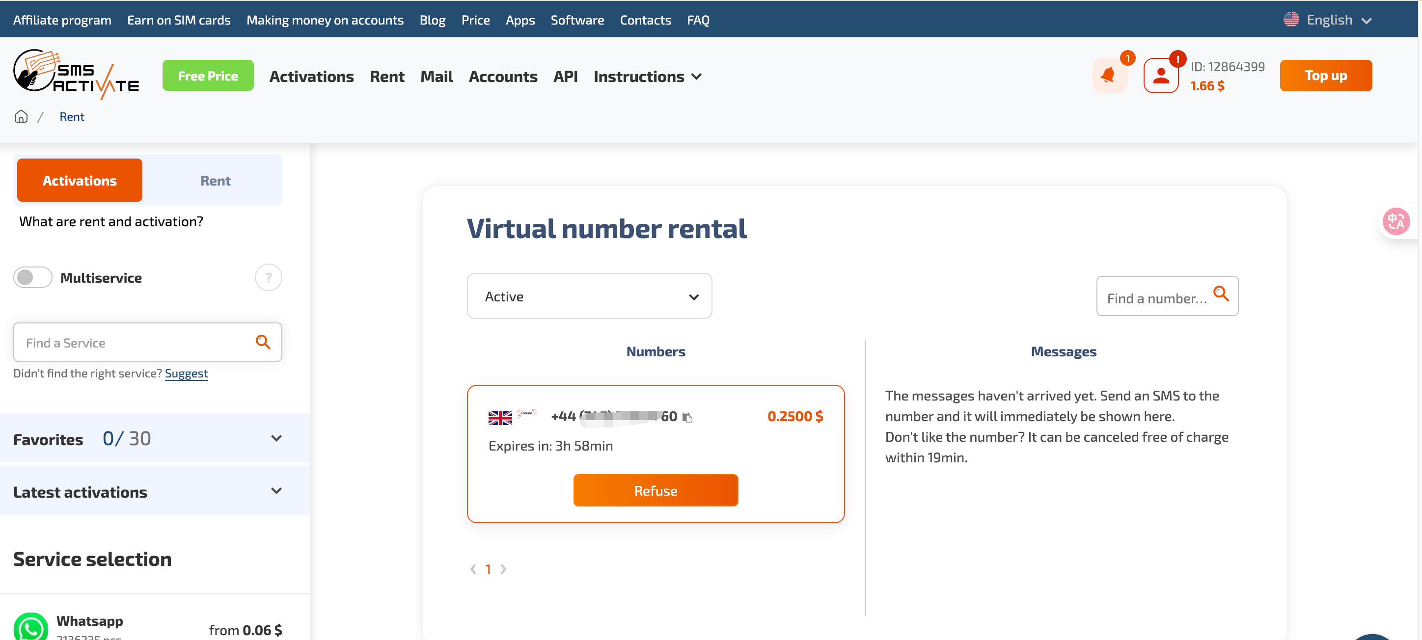Click the home breadcrumb icon

coord(21,117)
